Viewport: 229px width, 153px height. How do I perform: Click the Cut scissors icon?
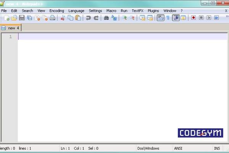point(63,18)
